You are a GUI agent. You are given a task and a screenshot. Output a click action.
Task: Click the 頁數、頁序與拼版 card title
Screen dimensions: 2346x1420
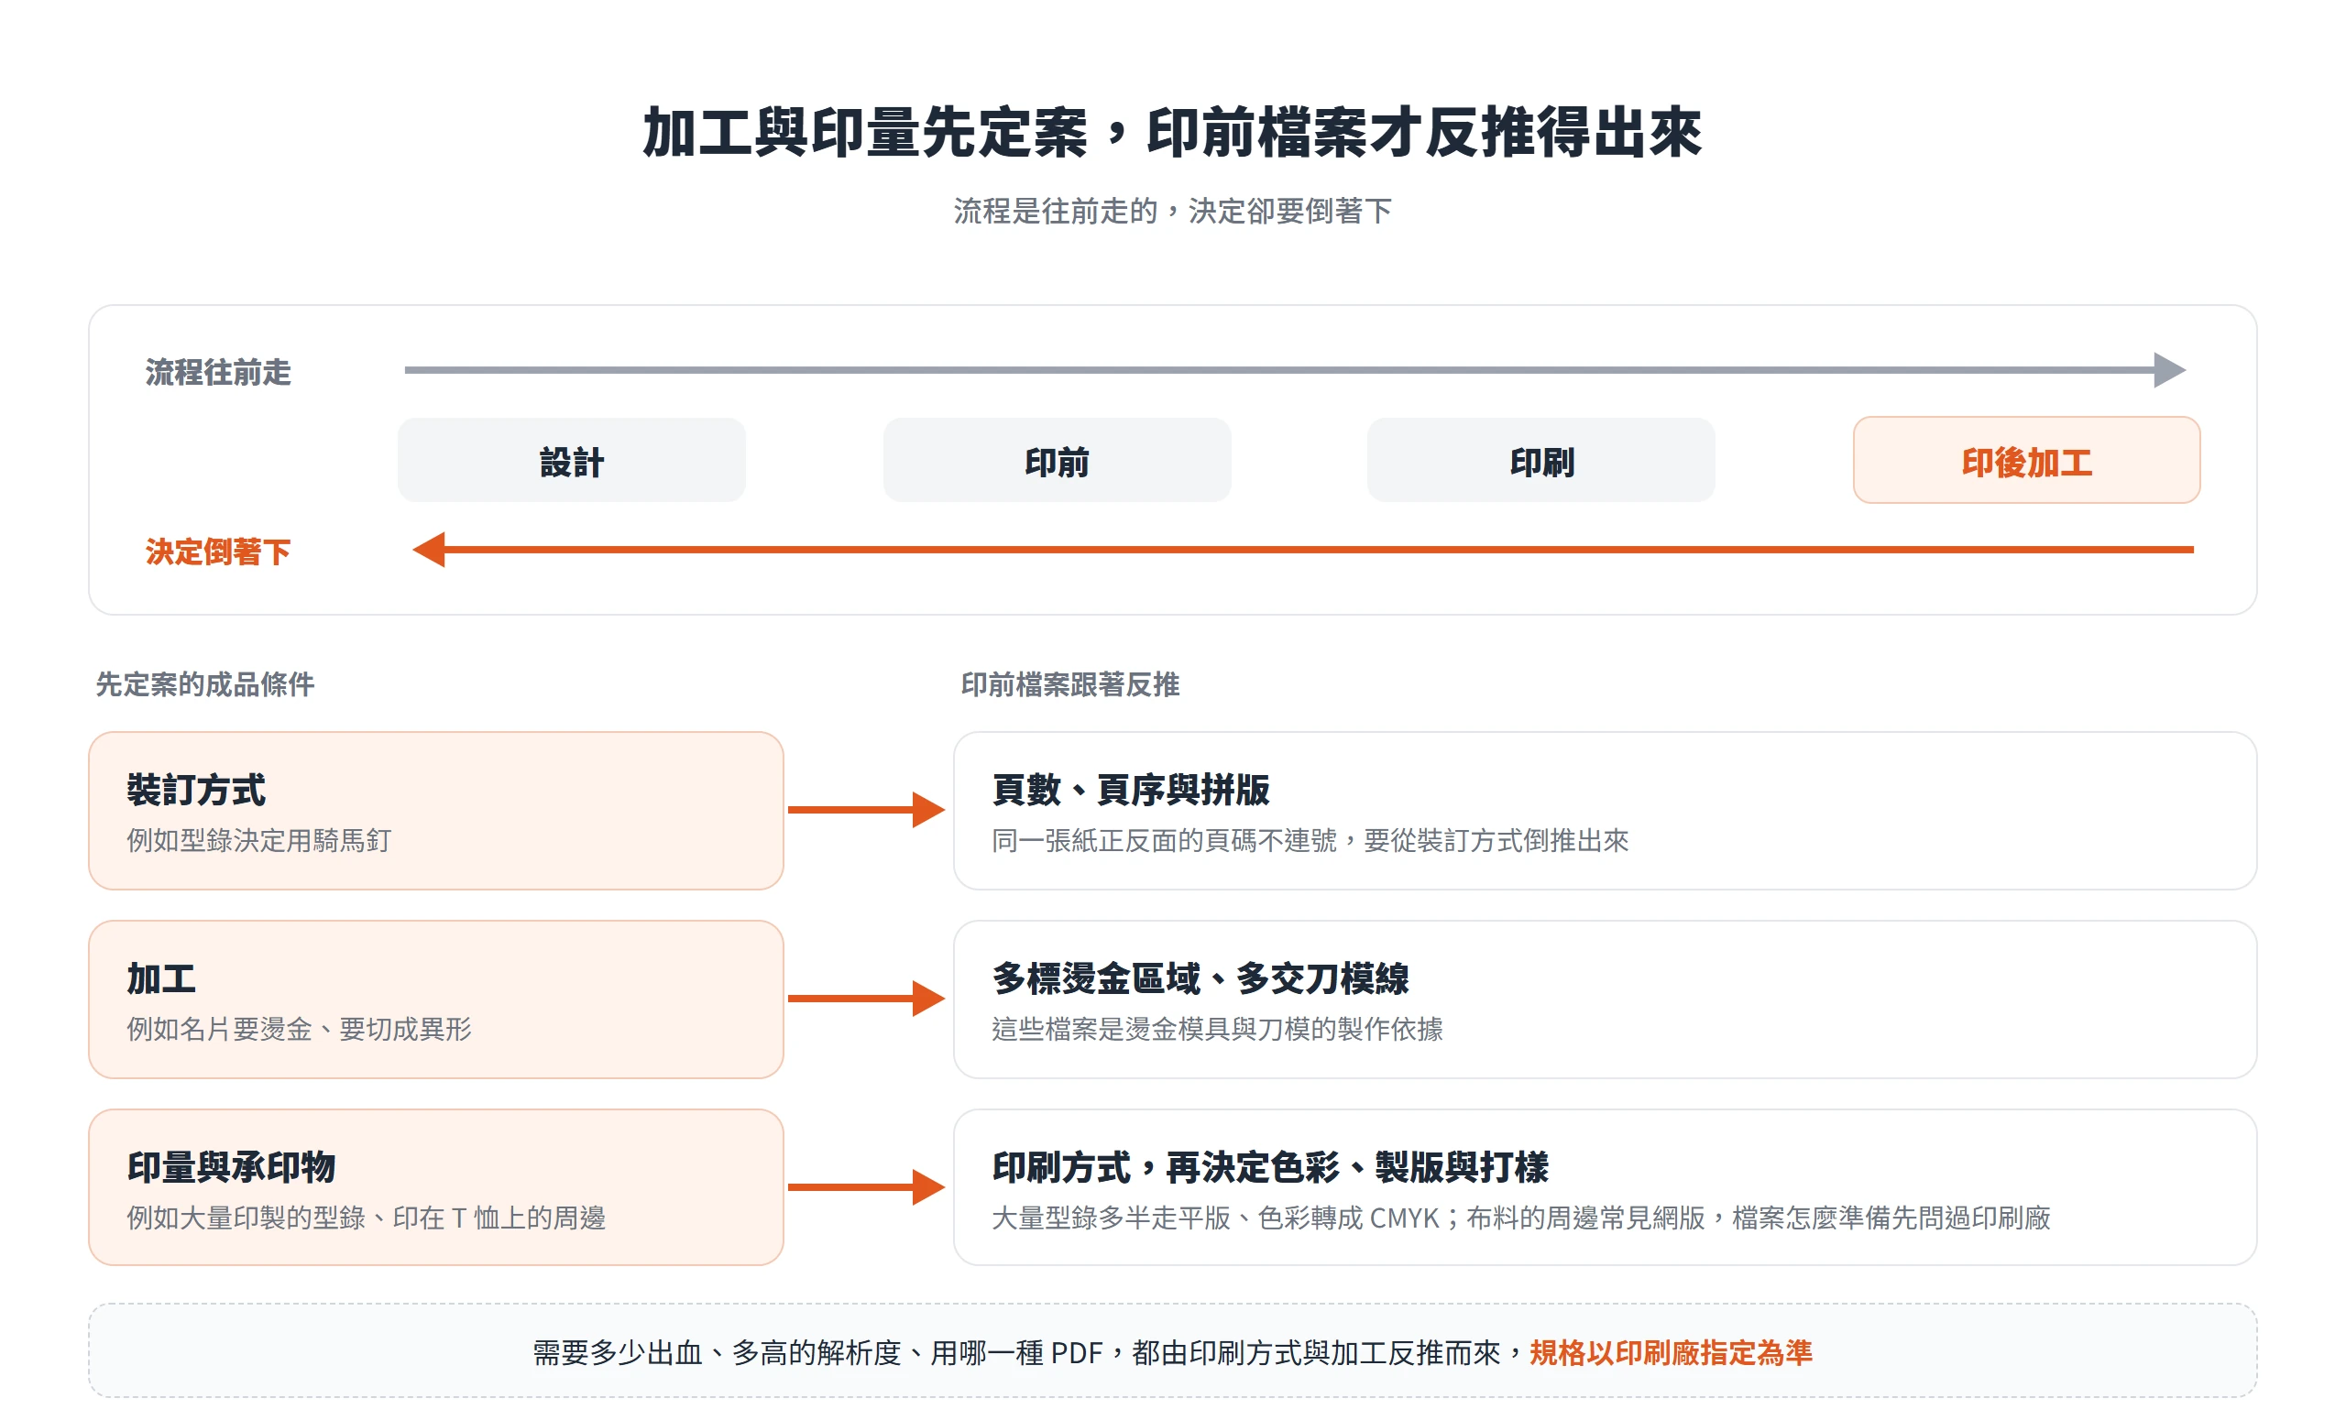(x=1130, y=790)
